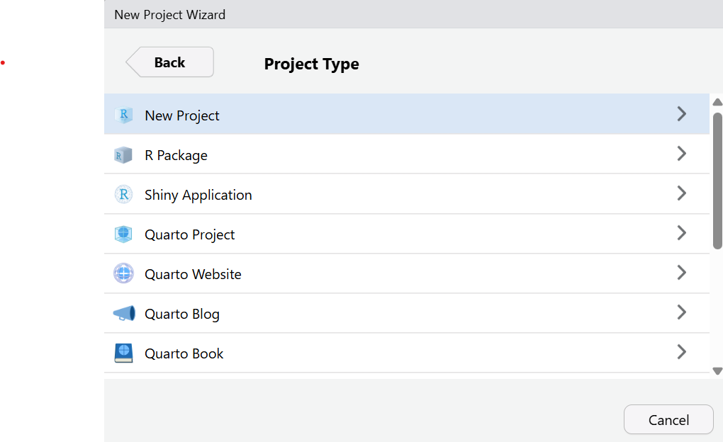Click the Cancel button
Image resolution: width=723 pixels, height=442 pixels.
pos(668,419)
